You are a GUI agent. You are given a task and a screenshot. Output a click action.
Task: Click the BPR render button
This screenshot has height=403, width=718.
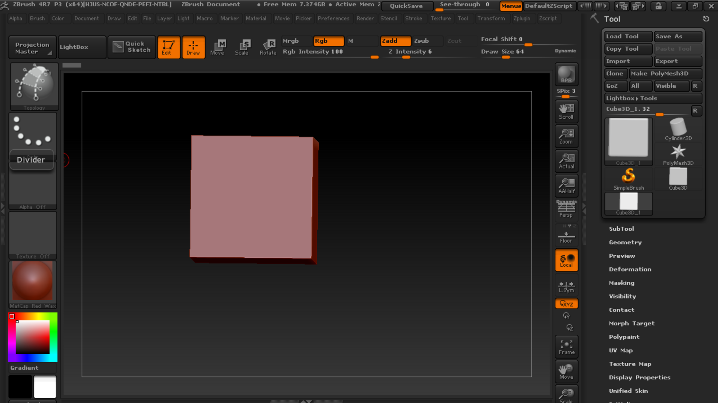[566, 74]
